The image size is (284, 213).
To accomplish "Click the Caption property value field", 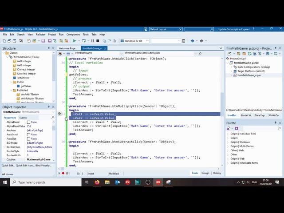I will [x=39, y=160].
